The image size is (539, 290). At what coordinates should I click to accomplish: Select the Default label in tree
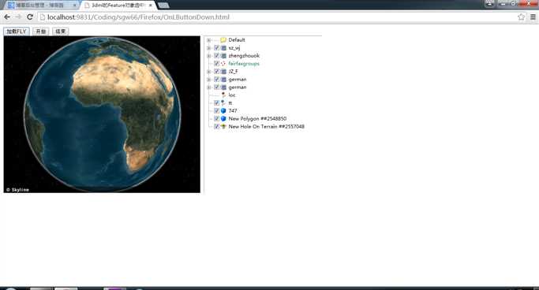pyautogui.click(x=237, y=40)
